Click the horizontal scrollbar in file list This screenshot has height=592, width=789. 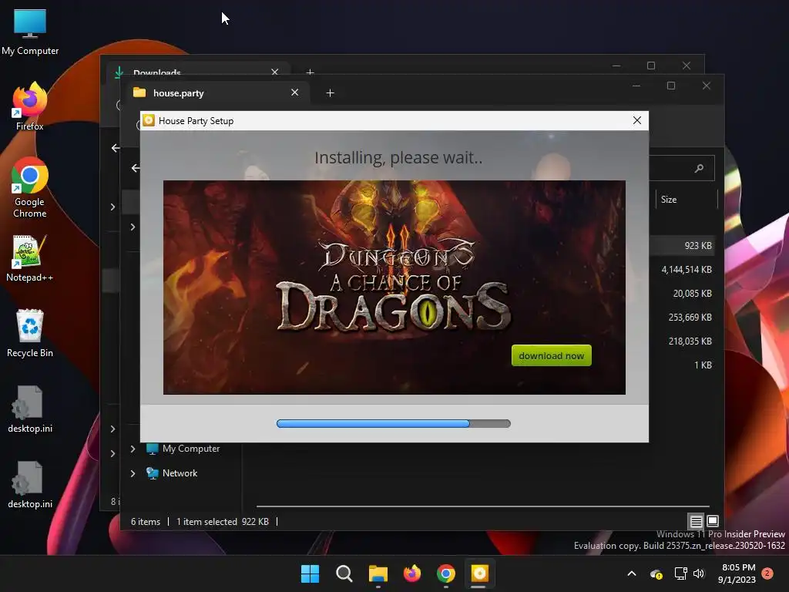pyautogui.click(x=483, y=506)
